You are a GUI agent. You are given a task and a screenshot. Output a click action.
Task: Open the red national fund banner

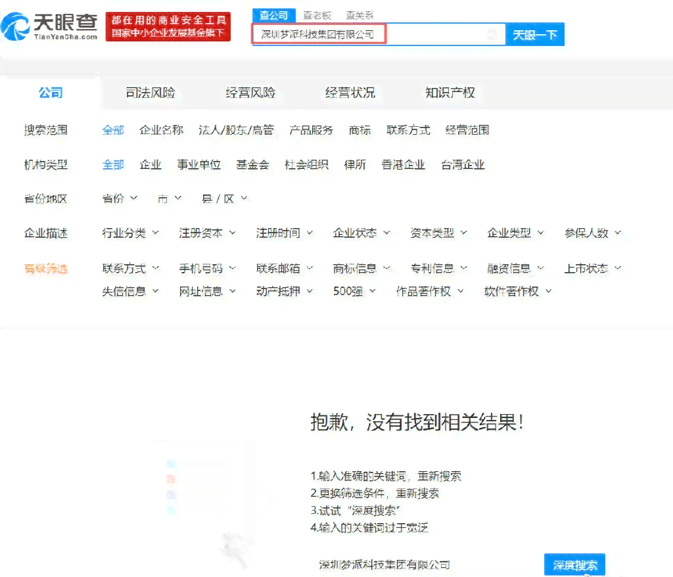coord(168,27)
